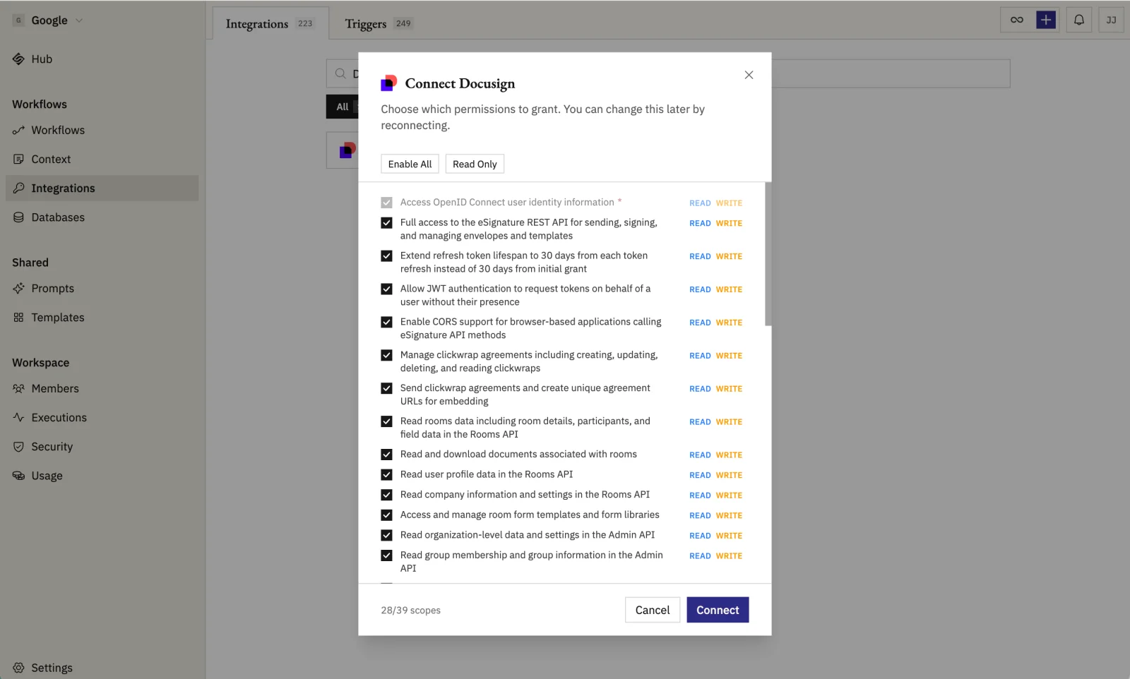This screenshot has height=679, width=1130.
Task: Uncheck organization-level data Admin API scope
Action: [386, 536]
